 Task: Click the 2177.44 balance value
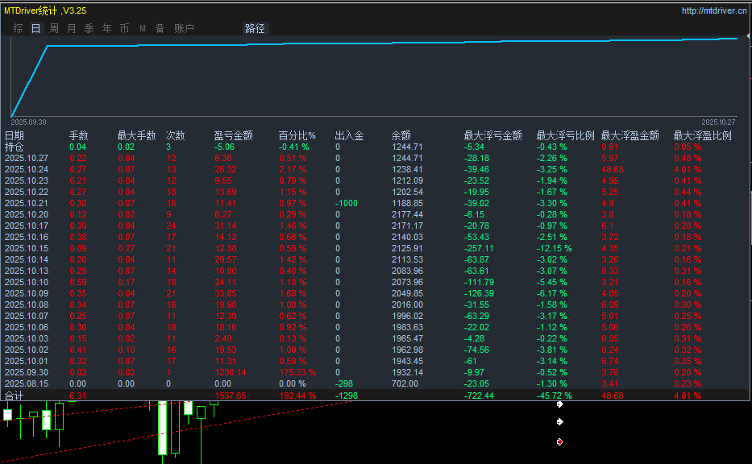pyautogui.click(x=407, y=214)
